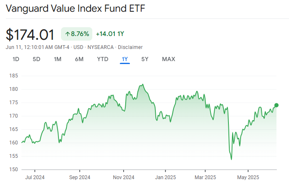Click the green endpoint dot on chart line
The image size is (289, 185).
[x=276, y=105]
